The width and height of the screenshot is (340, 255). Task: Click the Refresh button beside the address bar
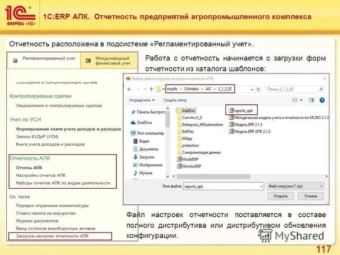258,89
